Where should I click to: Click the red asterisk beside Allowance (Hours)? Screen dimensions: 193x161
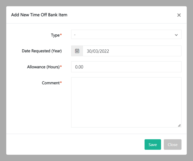click(61, 67)
